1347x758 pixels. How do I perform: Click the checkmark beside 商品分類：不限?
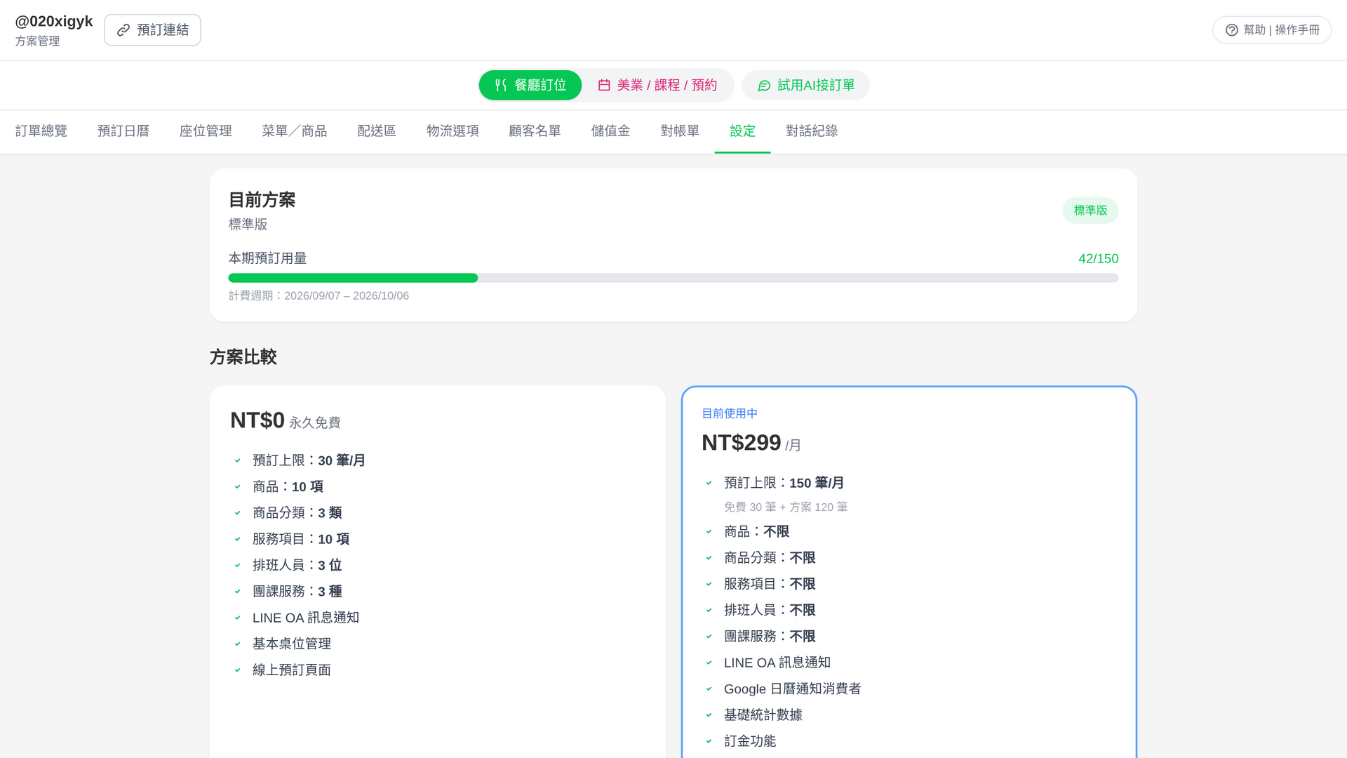click(x=709, y=558)
